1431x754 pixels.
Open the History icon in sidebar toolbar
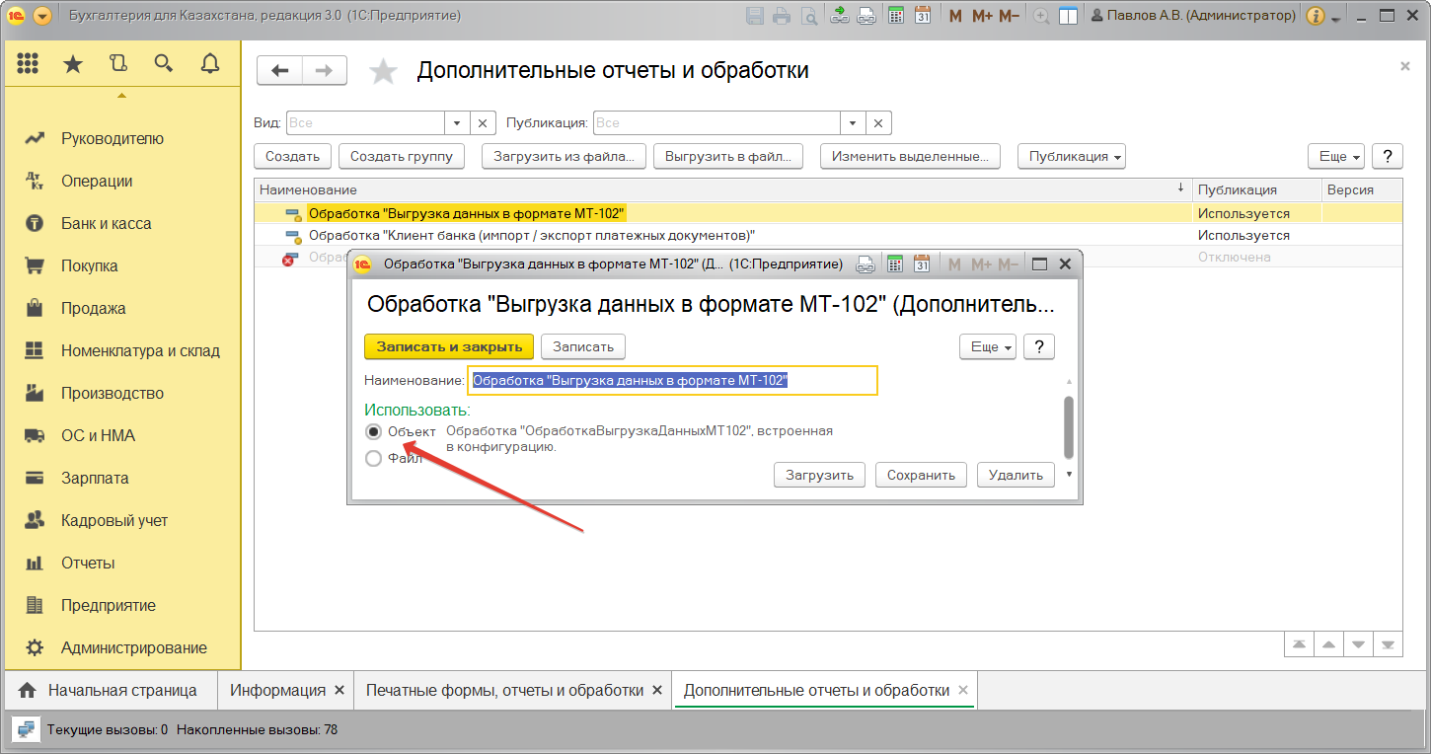click(x=118, y=64)
